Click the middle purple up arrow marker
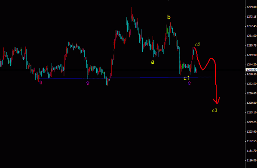The width and height of the screenshot is (257, 168). (x=88, y=83)
